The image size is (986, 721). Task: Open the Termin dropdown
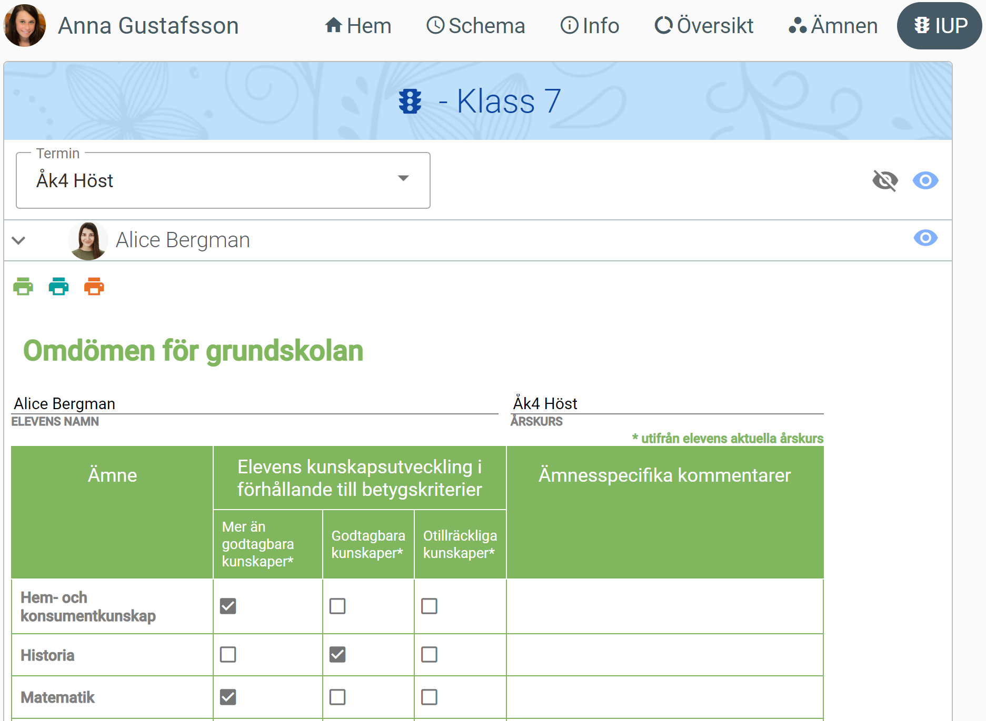(223, 180)
